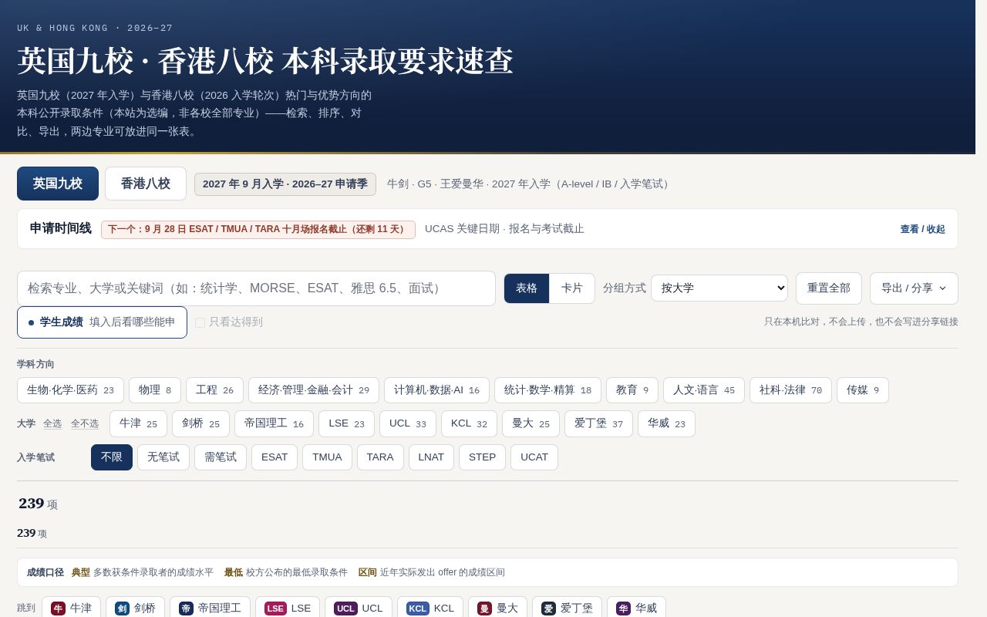Click the deadline badge about ESAT / TMUA / TARA
The image size is (987, 617).
point(258,230)
